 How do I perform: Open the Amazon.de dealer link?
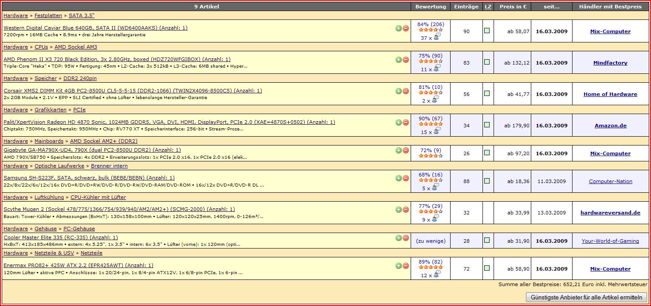point(610,126)
